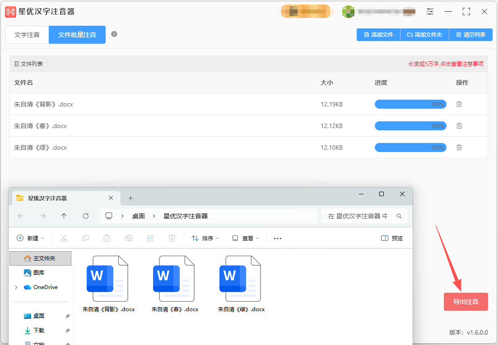Go up one folder level in Explorer
The width and height of the screenshot is (498, 345).
click(64, 216)
